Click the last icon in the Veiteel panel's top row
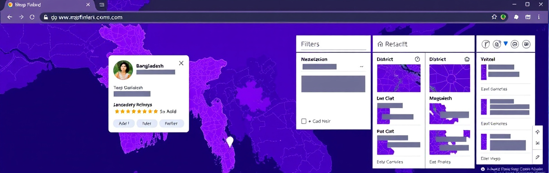549x173 pixels. click(526, 44)
